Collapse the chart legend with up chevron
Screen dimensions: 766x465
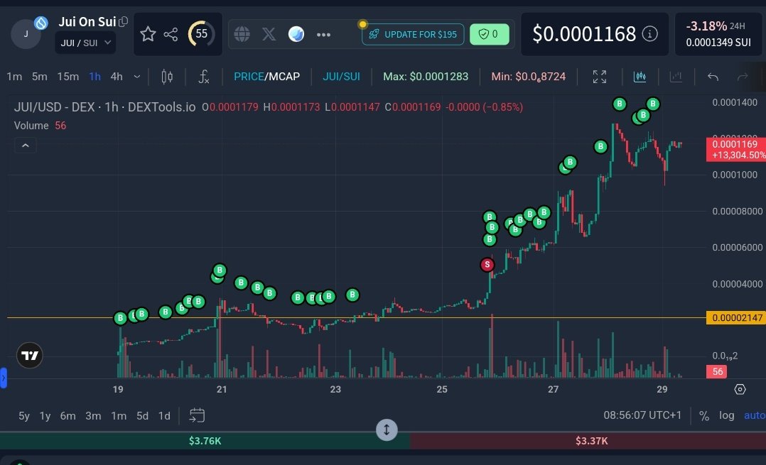[26, 146]
